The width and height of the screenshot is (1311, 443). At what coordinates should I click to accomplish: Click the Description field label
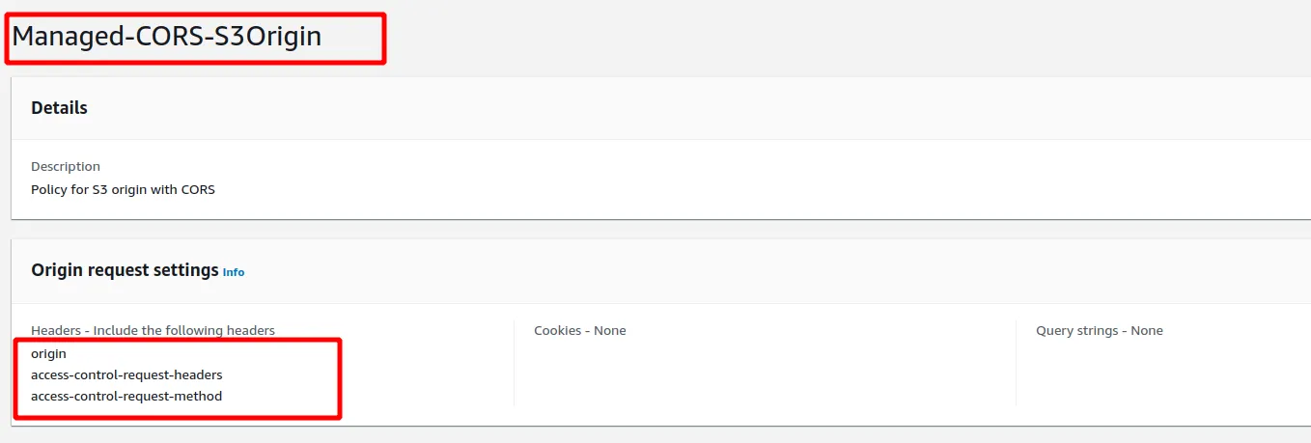[x=66, y=166]
